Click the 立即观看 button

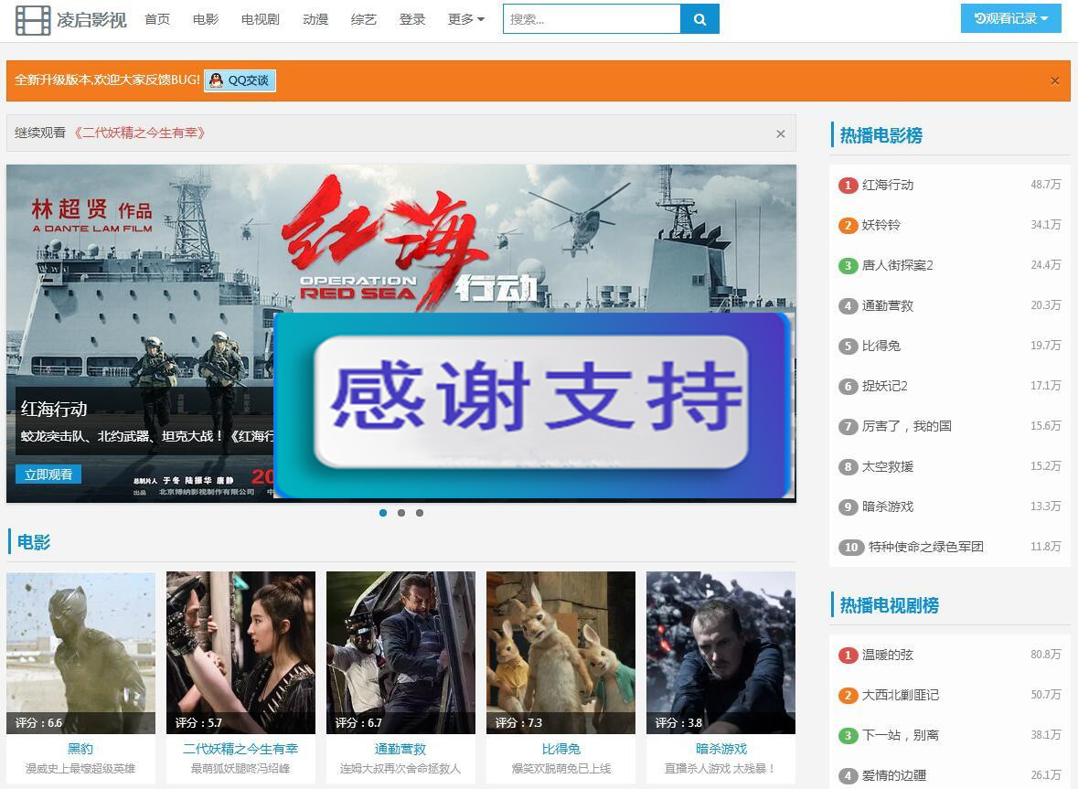click(x=48, y=474)
